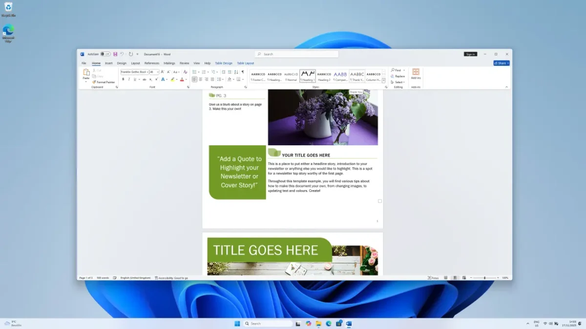Expand the font colour dropdown arrow
This screenshot has width=586, height=329.
[x=186, y=79]
